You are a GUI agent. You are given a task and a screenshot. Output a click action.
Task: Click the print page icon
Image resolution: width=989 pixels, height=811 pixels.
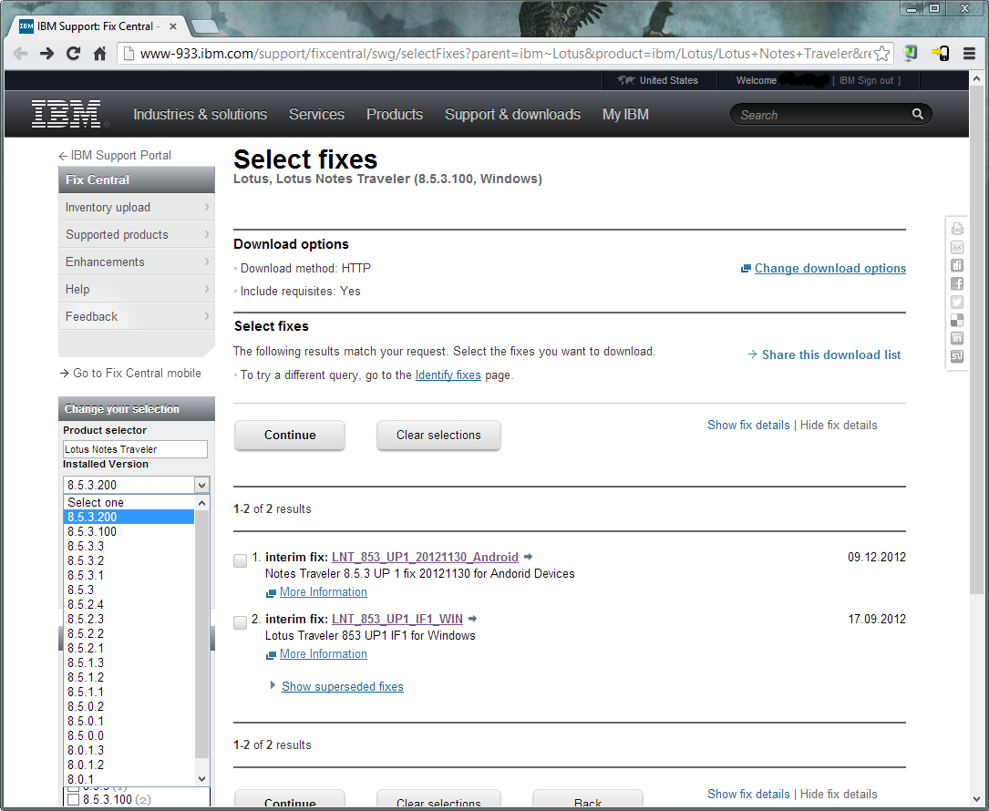957,229
